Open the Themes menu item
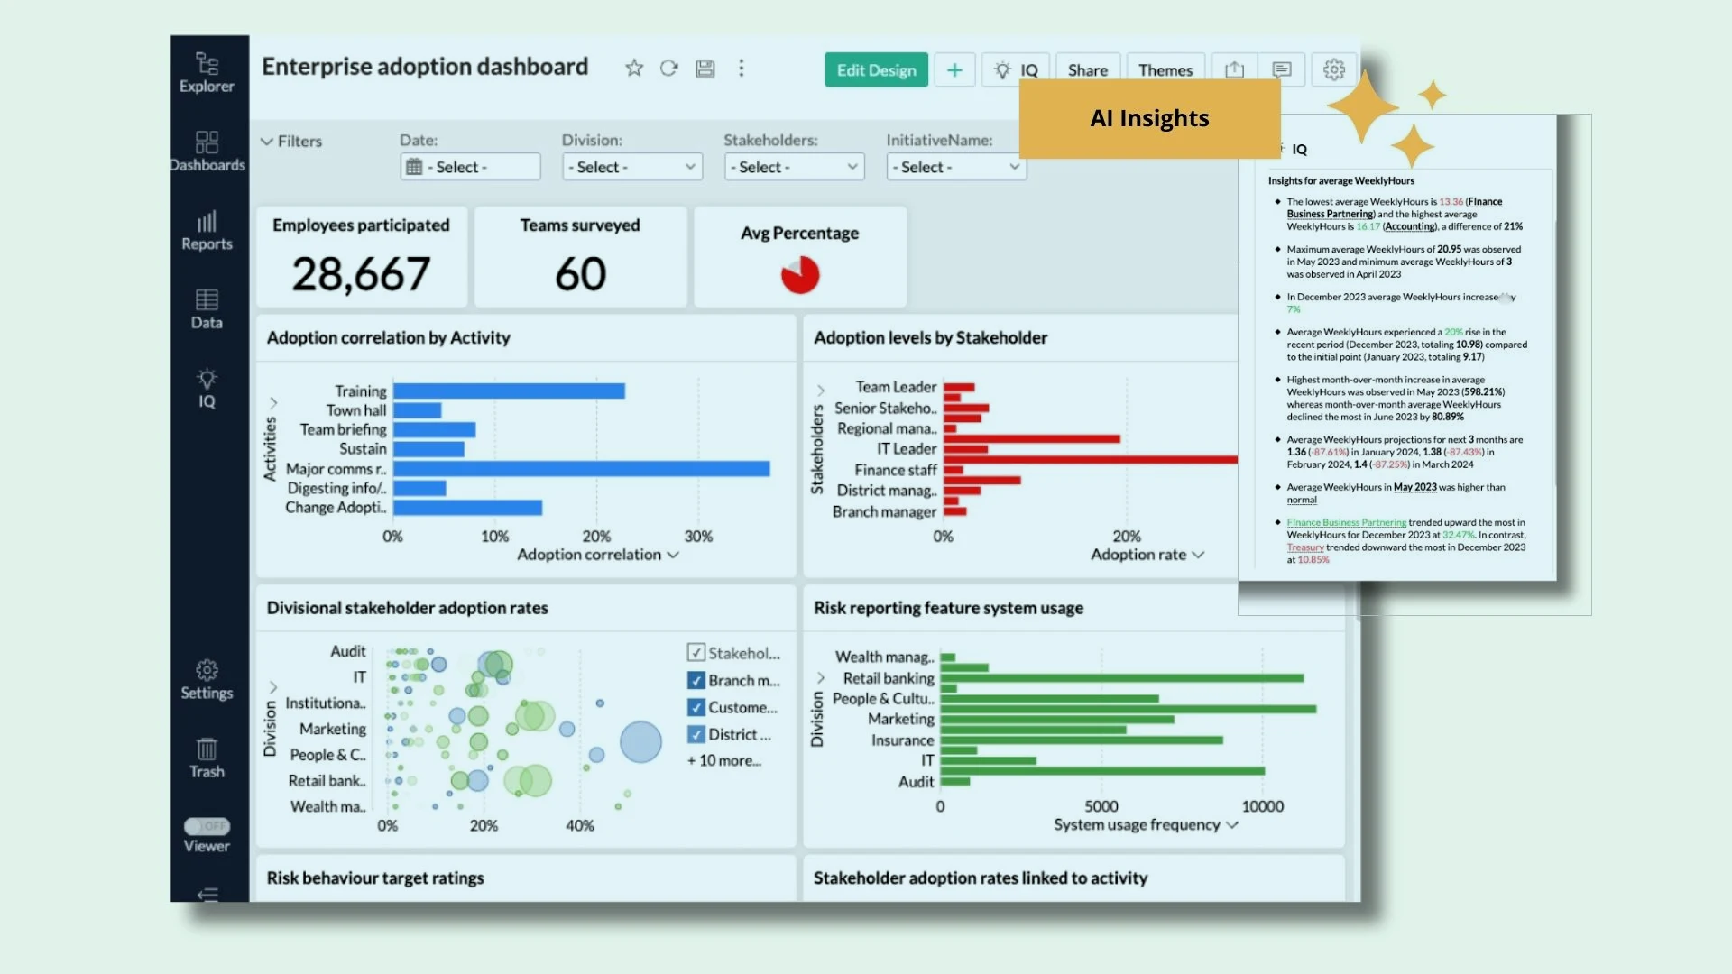The image size is (1732, 974). [x=1165, y=69]
